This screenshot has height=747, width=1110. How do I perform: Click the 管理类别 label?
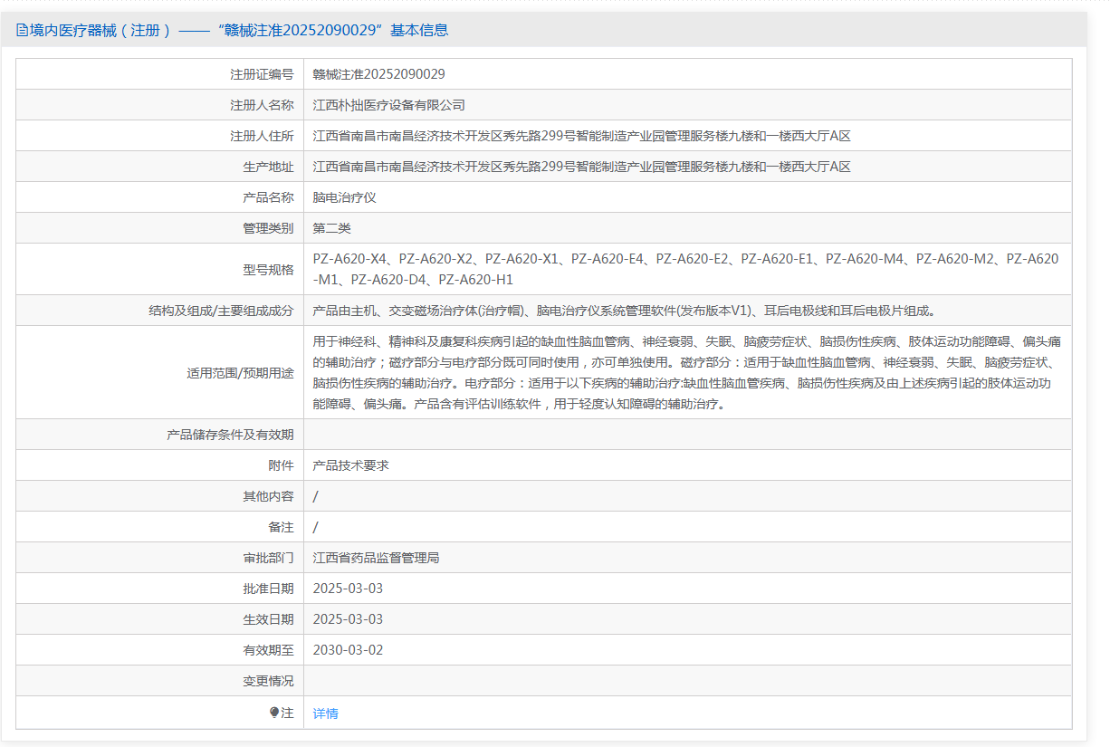pos(268,228)
